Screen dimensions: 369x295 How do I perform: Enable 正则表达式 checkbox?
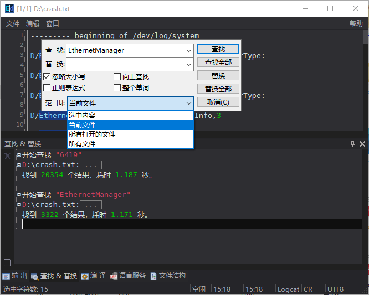pyautogui.click(x=47, y=87)
